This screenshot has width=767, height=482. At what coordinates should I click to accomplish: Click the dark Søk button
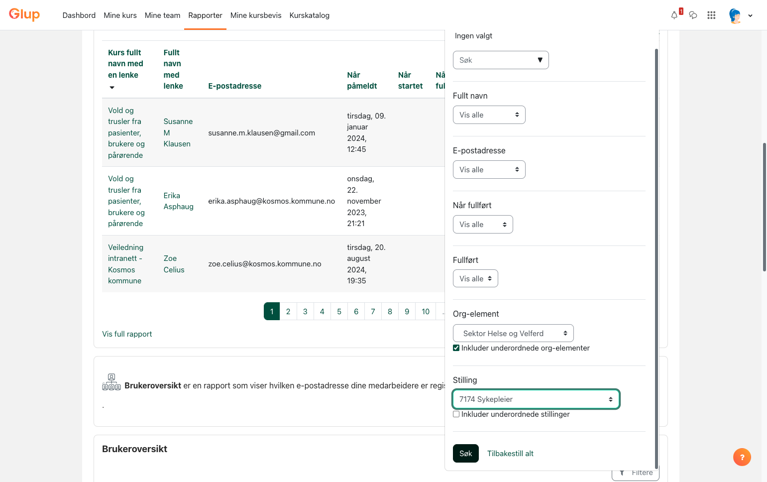pyautogui.click(x=466, y=453)
